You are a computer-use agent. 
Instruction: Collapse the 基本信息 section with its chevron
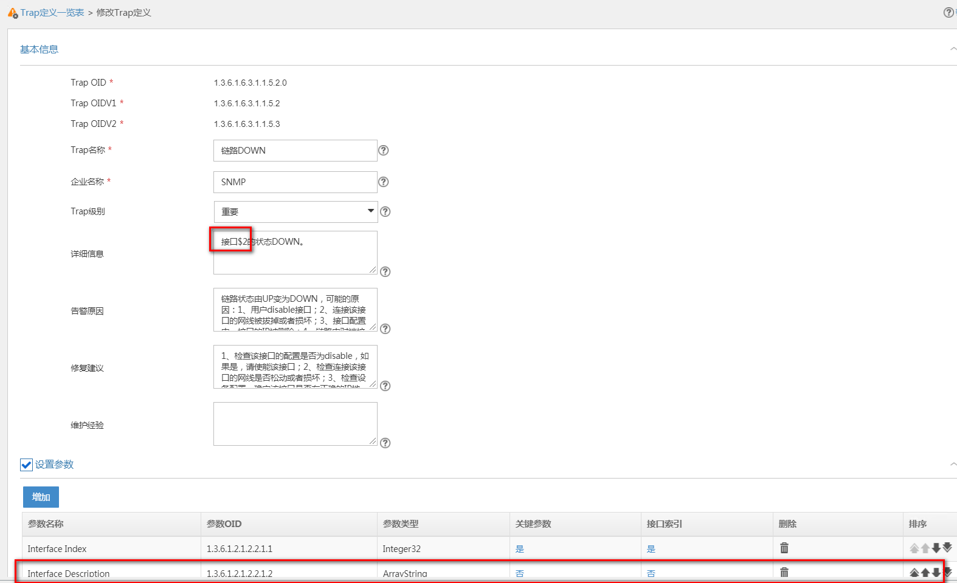953,49
